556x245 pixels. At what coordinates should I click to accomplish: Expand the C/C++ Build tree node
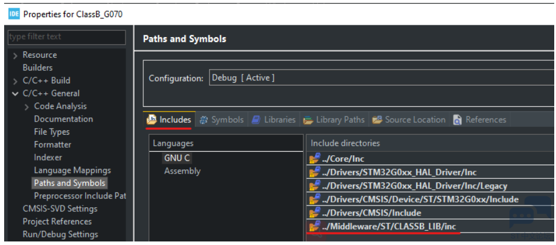pos(15,81)
